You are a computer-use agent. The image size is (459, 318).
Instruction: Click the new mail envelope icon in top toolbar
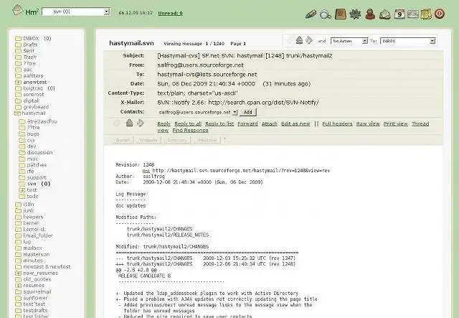(385, 14)
